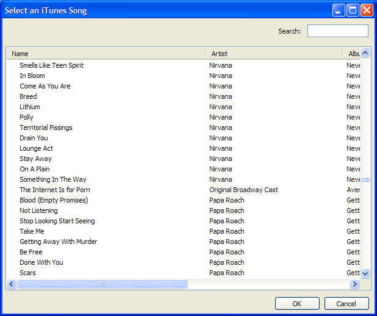Image resolution: width=377 pixels, height=316 pixels.
Task: Select the song Territorial Pissings
Action: (46, 127)
